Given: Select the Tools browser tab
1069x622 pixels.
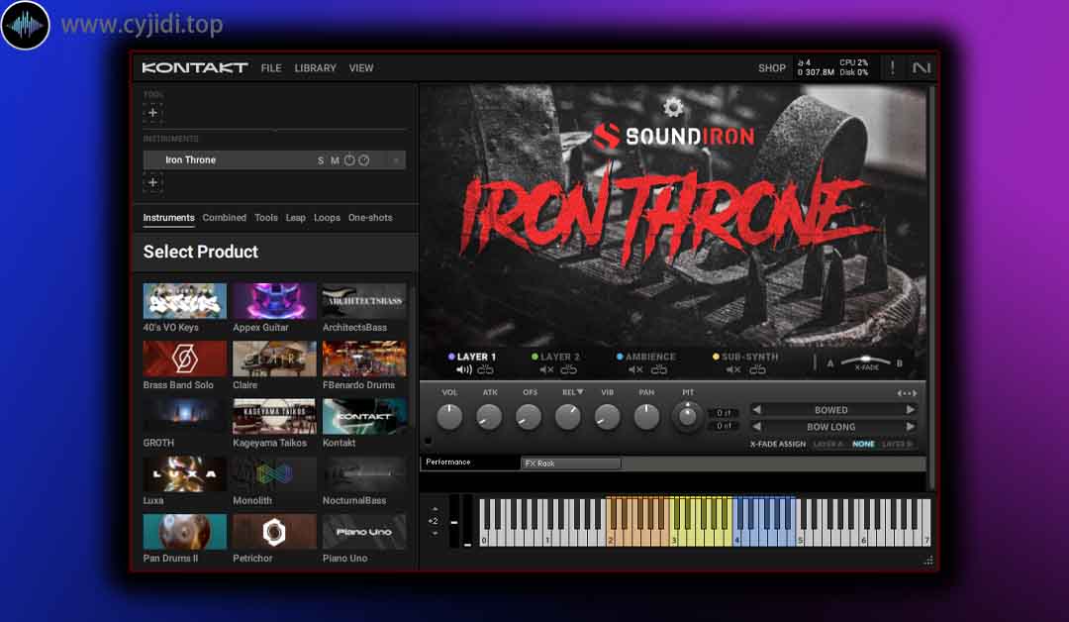Looking at the screenshot, I should [266, 218].
